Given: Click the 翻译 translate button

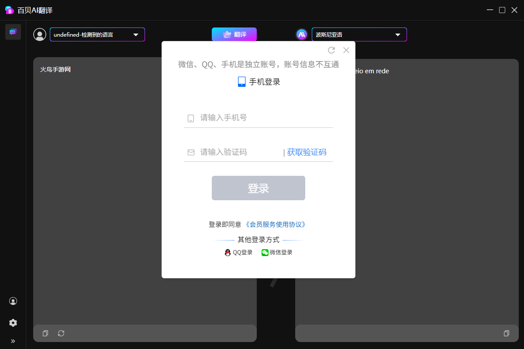Looking at the screenshot, I should click(x=234, y=34).
